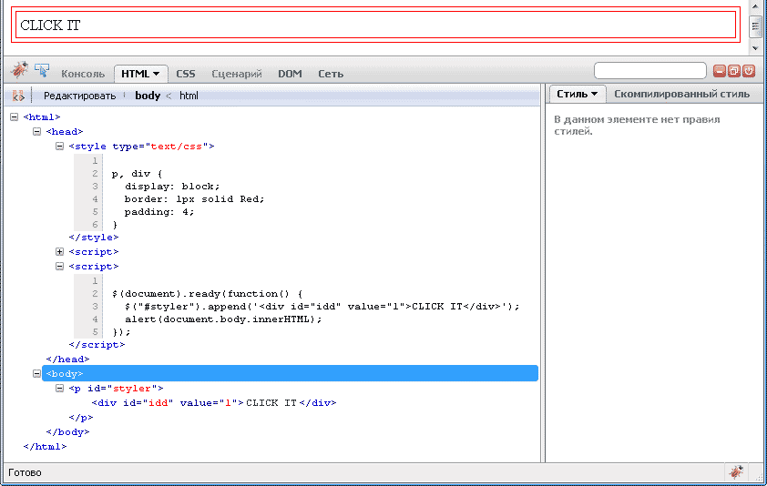
Task: Select the <style type="text/css"> tag
Action: [141, 147]
